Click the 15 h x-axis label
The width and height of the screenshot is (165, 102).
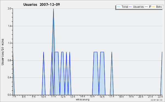tap(92, 96)
